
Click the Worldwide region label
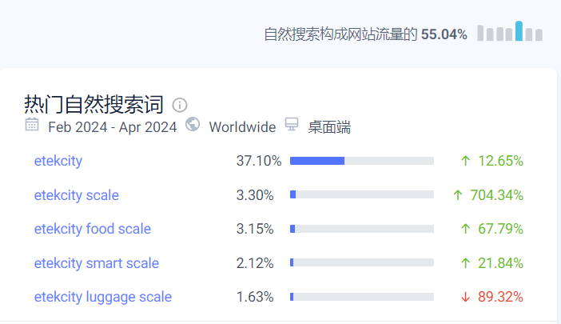(x=242, y=126)
